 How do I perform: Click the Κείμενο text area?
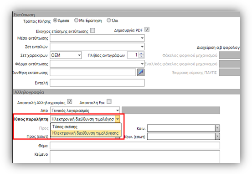click(135, 157)
